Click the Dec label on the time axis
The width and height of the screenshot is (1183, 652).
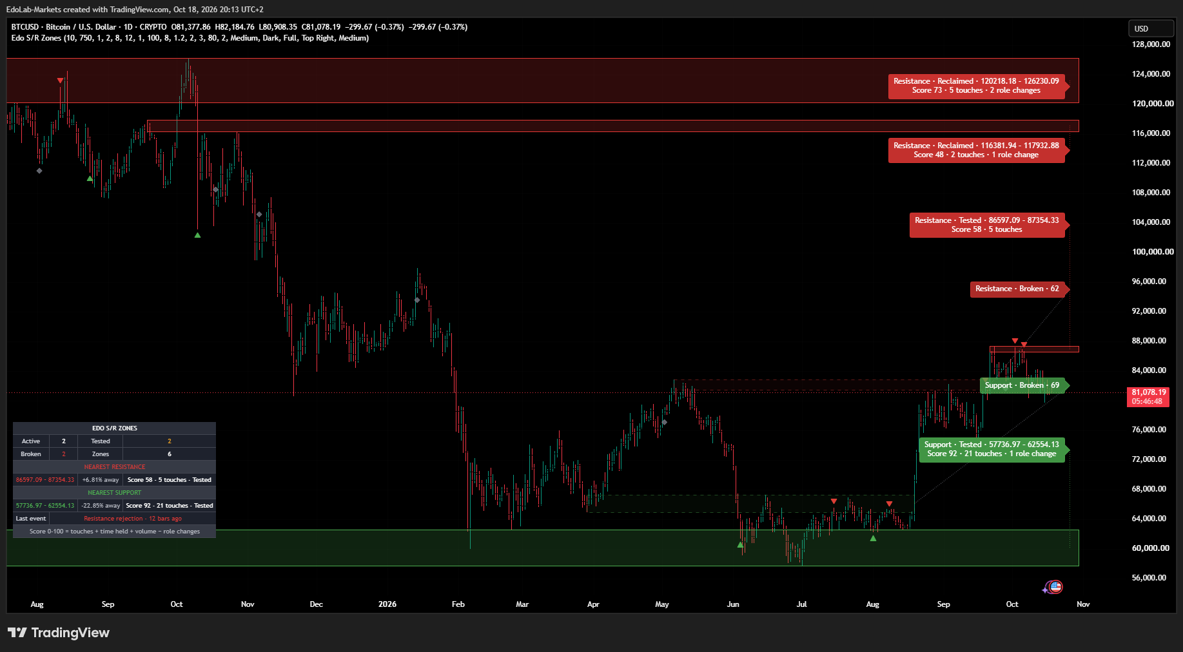pos(317,604)
